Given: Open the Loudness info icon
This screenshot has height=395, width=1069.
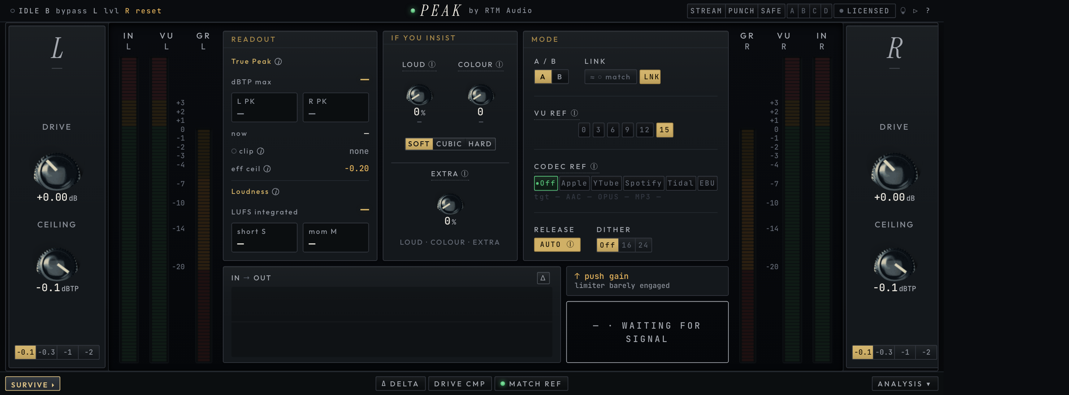Looking at the screenshot, I should (x=276, y=191).
